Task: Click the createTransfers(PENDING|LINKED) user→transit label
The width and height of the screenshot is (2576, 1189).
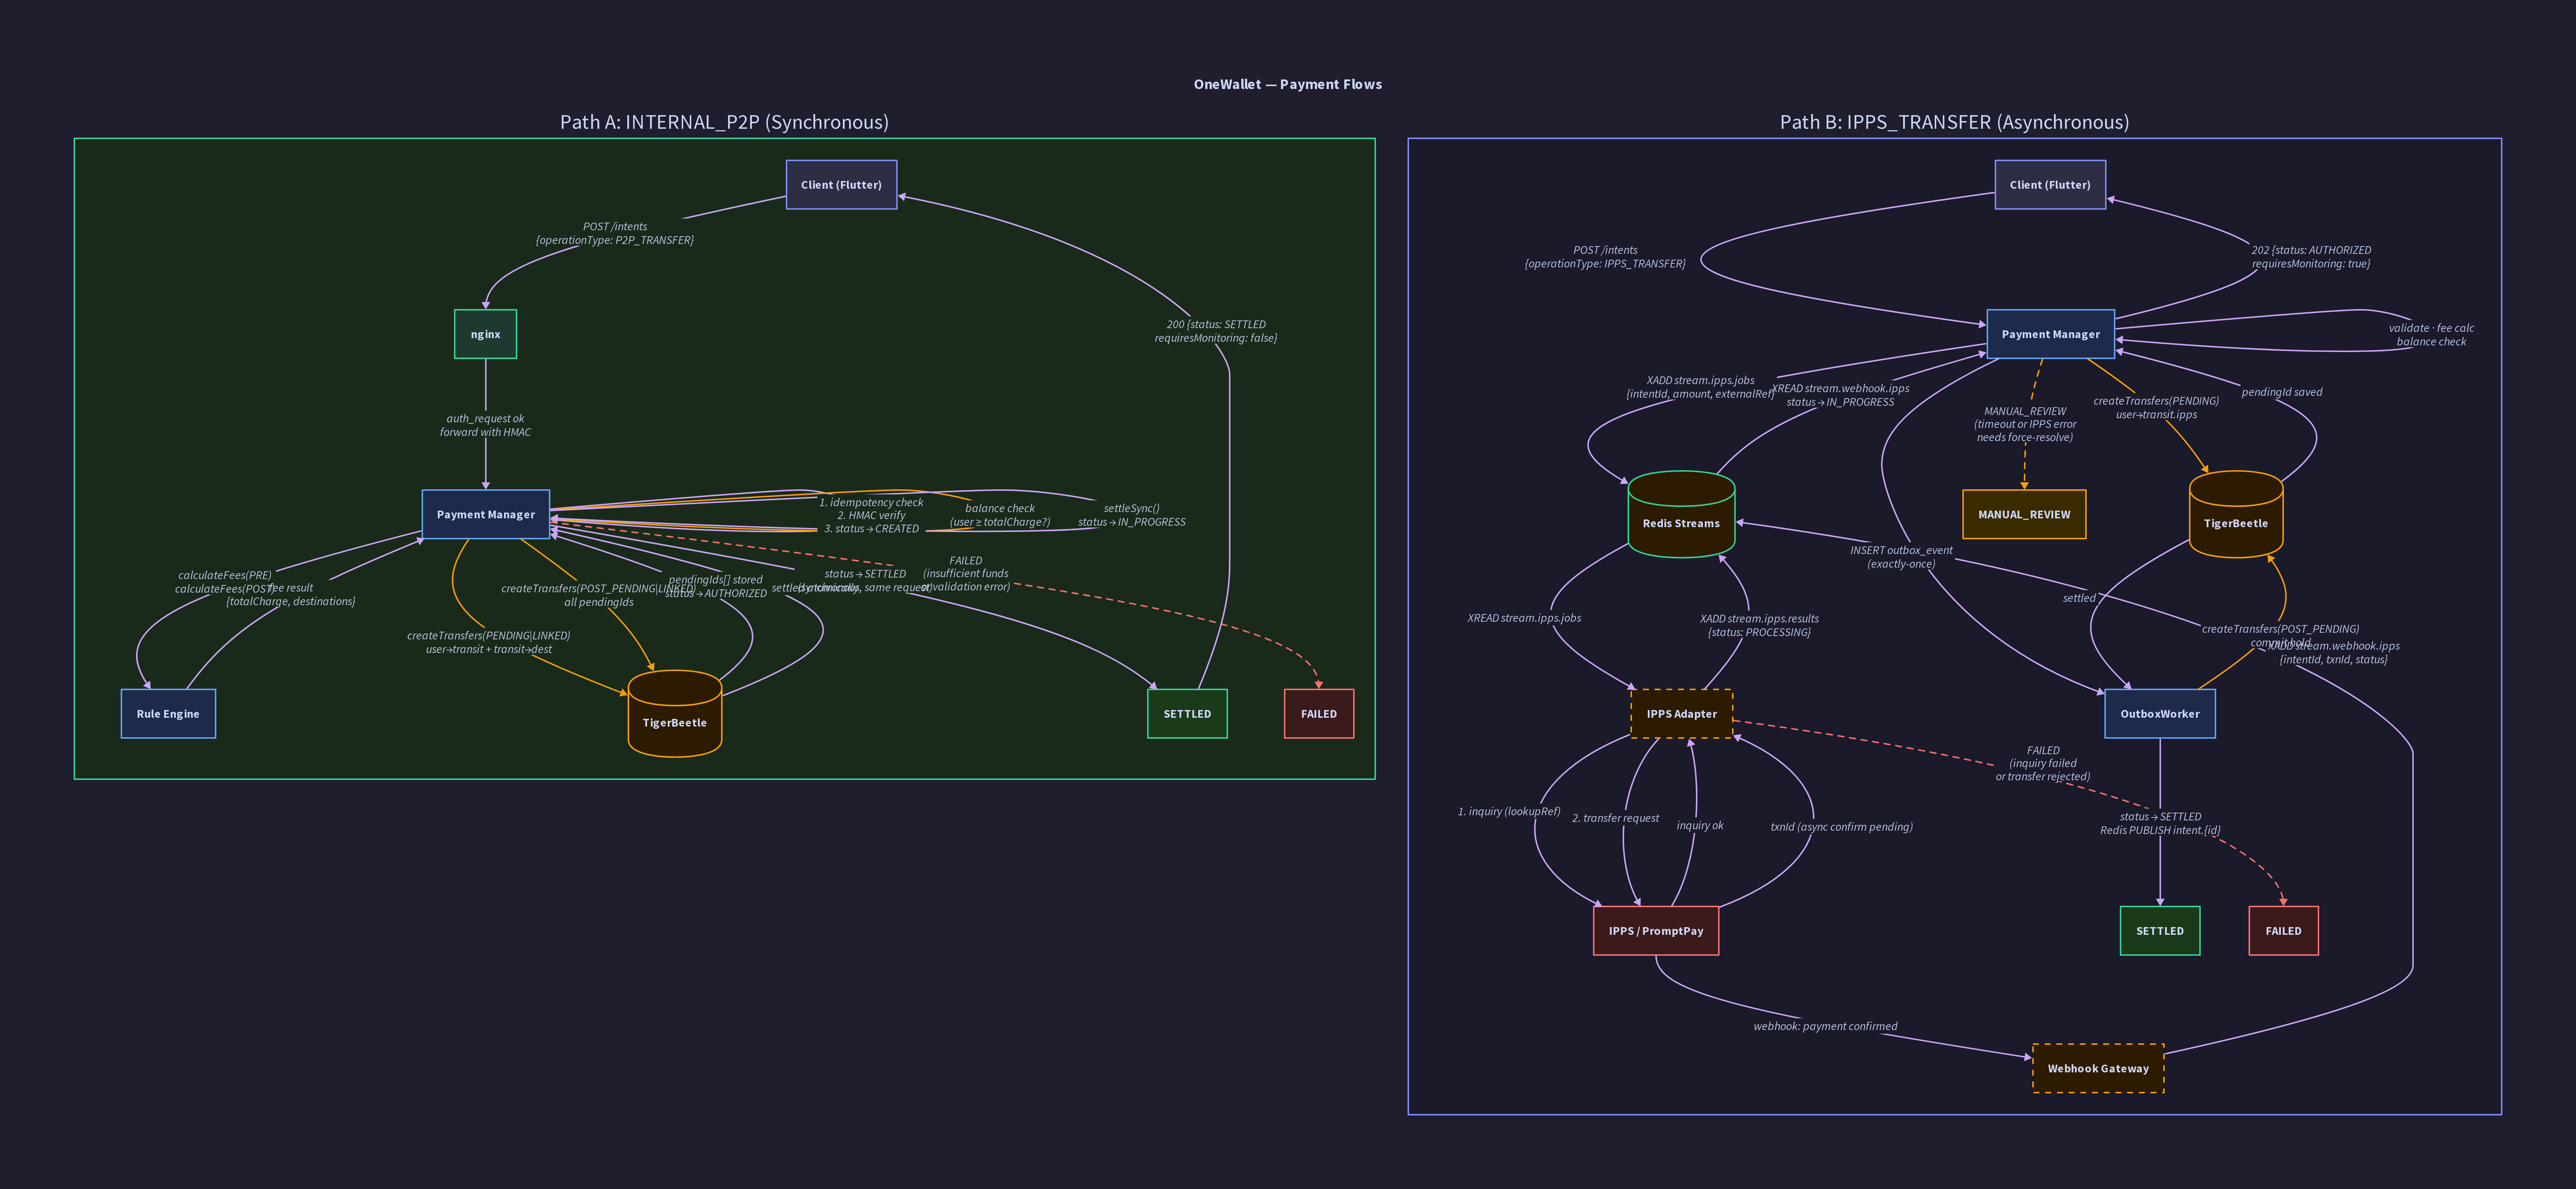Action: point(489,642)
